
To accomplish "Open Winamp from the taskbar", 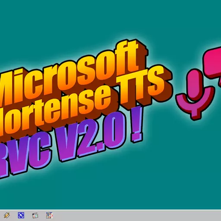I will (x=7, y=215).
